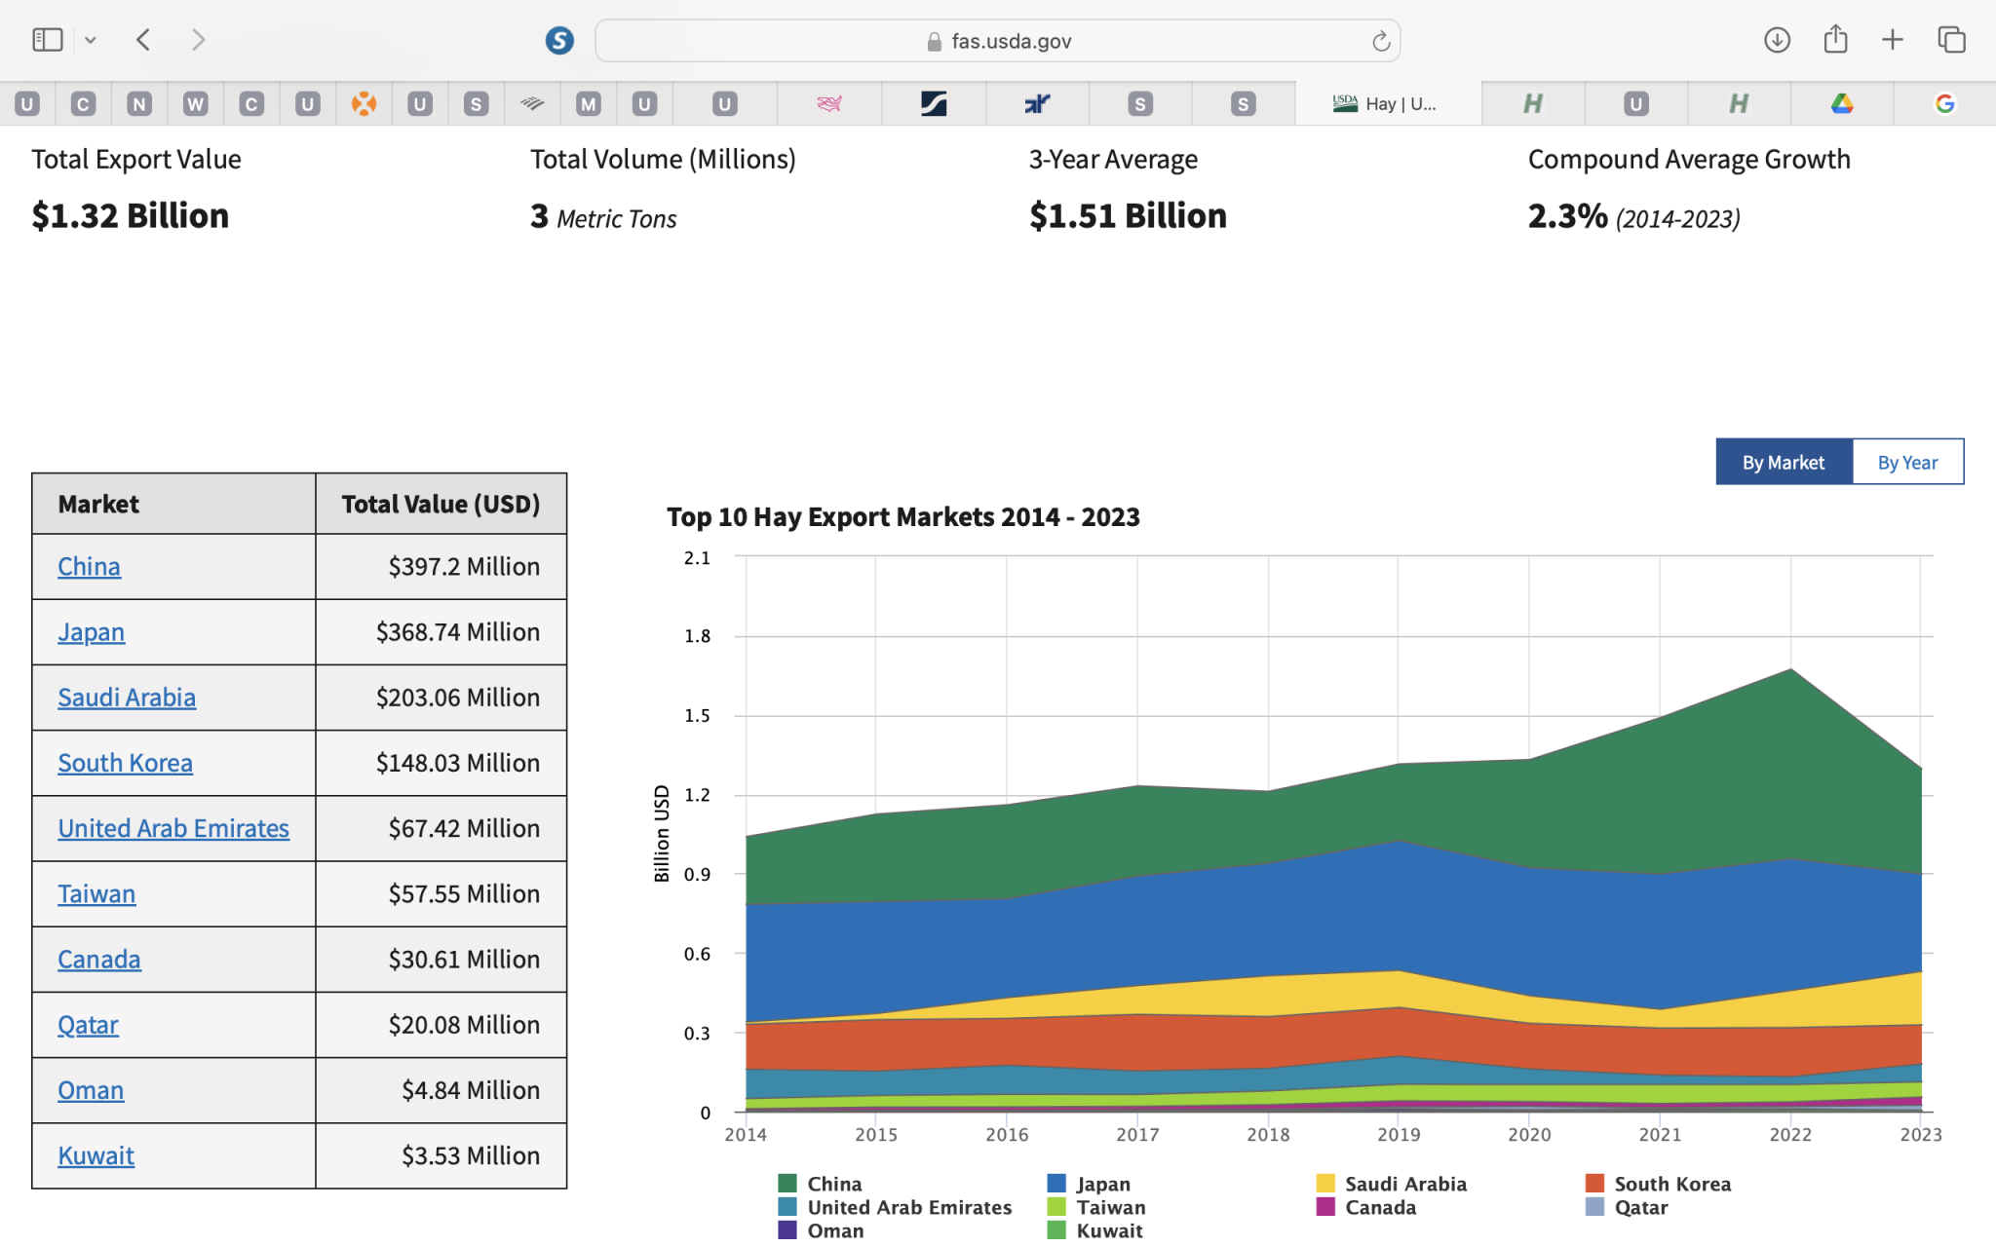
Task: Open a new tab with the plus icon
Action: (x=1892, y=40)
